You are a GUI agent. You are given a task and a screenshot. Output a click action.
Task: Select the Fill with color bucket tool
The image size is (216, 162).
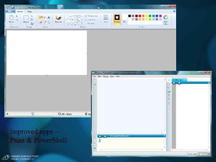click(x=45, y=17)
